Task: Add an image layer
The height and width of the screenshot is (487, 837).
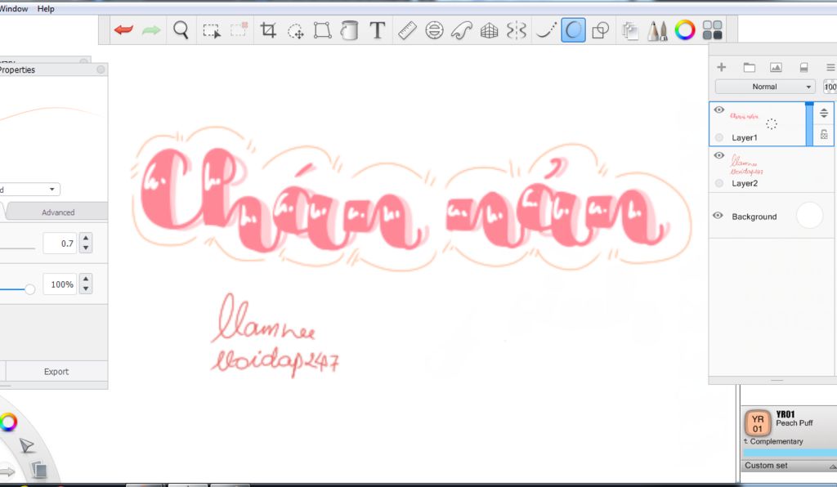Action: click(777, 67)
